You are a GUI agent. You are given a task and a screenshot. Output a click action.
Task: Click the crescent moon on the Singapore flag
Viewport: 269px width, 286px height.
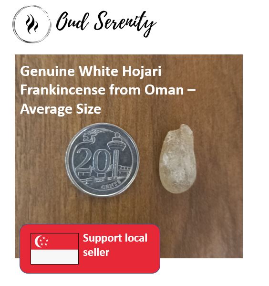click(x=38, y=241)
